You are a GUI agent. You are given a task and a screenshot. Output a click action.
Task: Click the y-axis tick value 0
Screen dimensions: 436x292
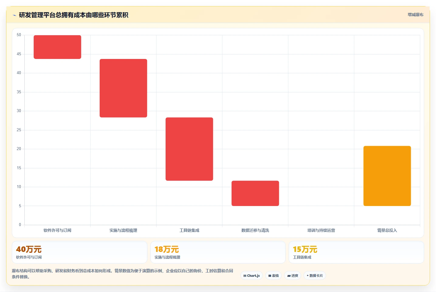(x=20, y=225)
